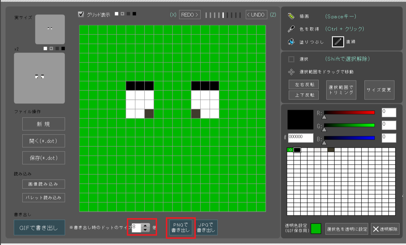Image resolution: width=406 pixels, height=245 pixels.
Task: Click the green G slider track
Action: coord(349,125)
